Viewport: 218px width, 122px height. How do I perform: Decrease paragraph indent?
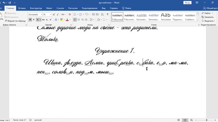click(x=93, y=14)
